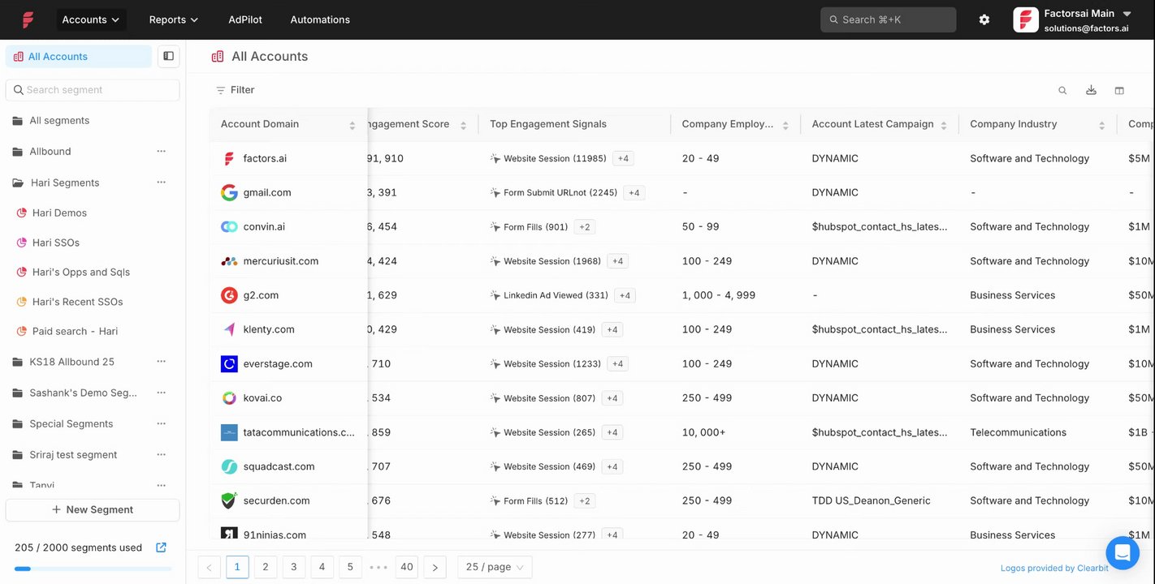Image resolution: width=1155 pixels, height=584 pixels.
Task: Open options for Hari Segments folder
Action: pyautogui.click(x=161, y=182)
